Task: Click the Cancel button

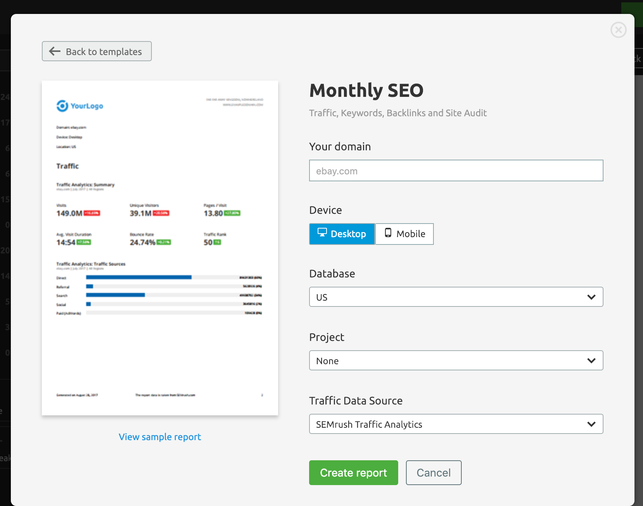Action: tap(433, 473)
